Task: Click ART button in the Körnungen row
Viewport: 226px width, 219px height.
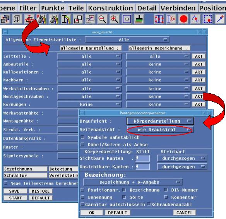Action: pyautogui.click(x=199, y=104)
